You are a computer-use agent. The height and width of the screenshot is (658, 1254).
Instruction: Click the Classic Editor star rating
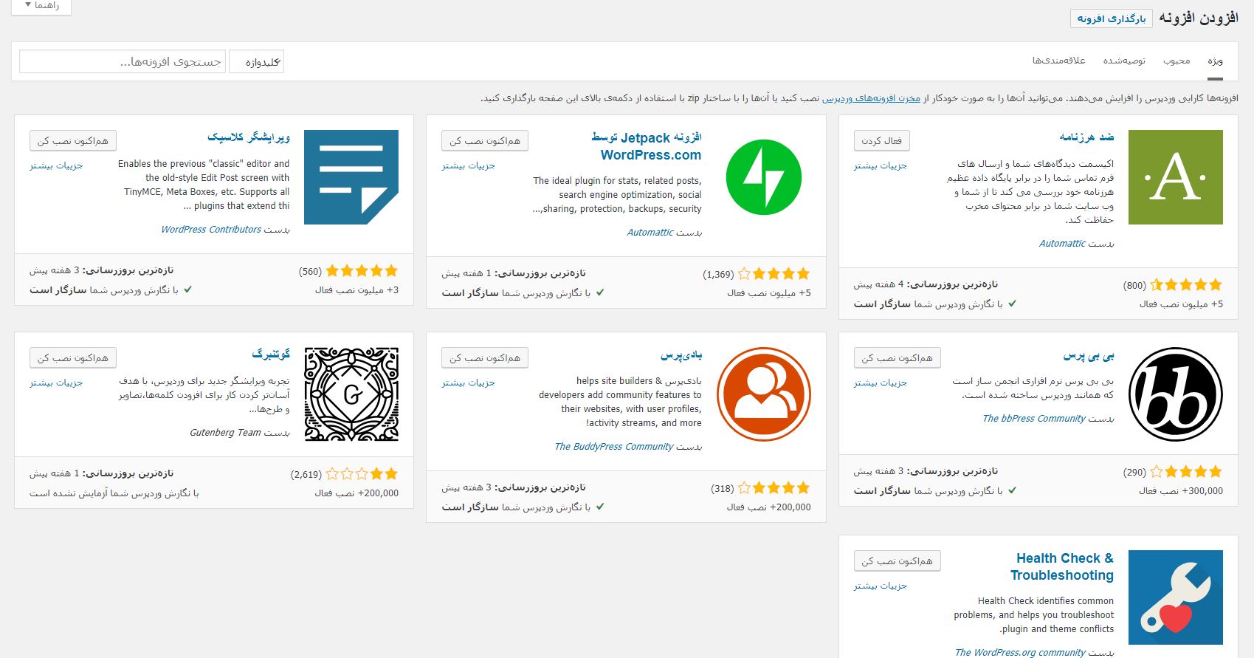coord(362,271)
